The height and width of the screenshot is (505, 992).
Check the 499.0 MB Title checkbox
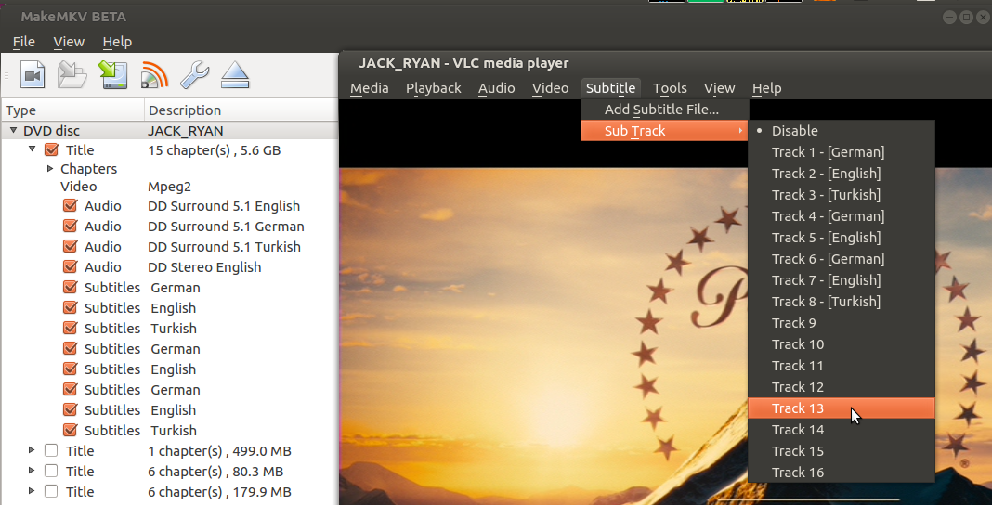[x=51, y=450]
